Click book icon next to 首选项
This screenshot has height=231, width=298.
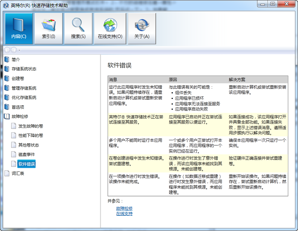click(7, 107)
